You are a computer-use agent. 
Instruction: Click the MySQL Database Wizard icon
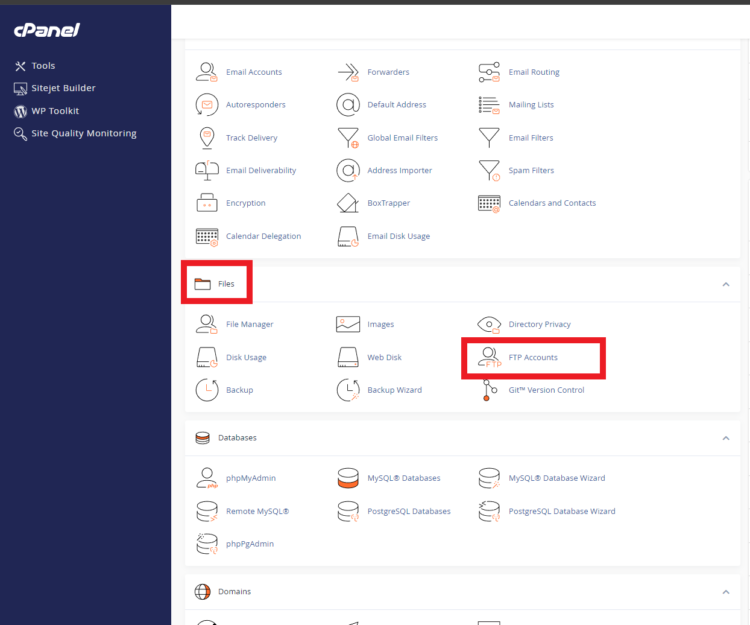489,478
